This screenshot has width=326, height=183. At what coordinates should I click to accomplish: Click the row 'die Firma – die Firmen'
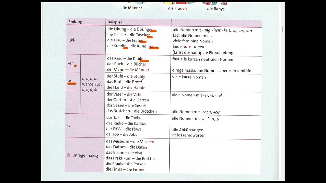tap(126, 170)
